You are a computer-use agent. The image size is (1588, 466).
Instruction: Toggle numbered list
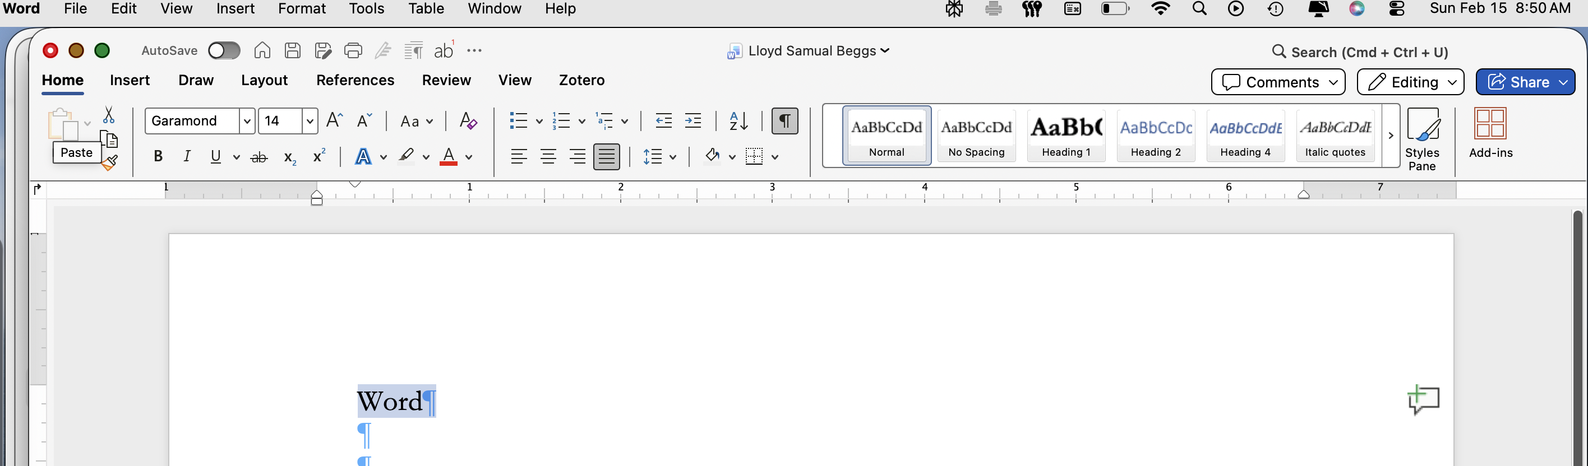pyautogui.click(x=561, y=120)
